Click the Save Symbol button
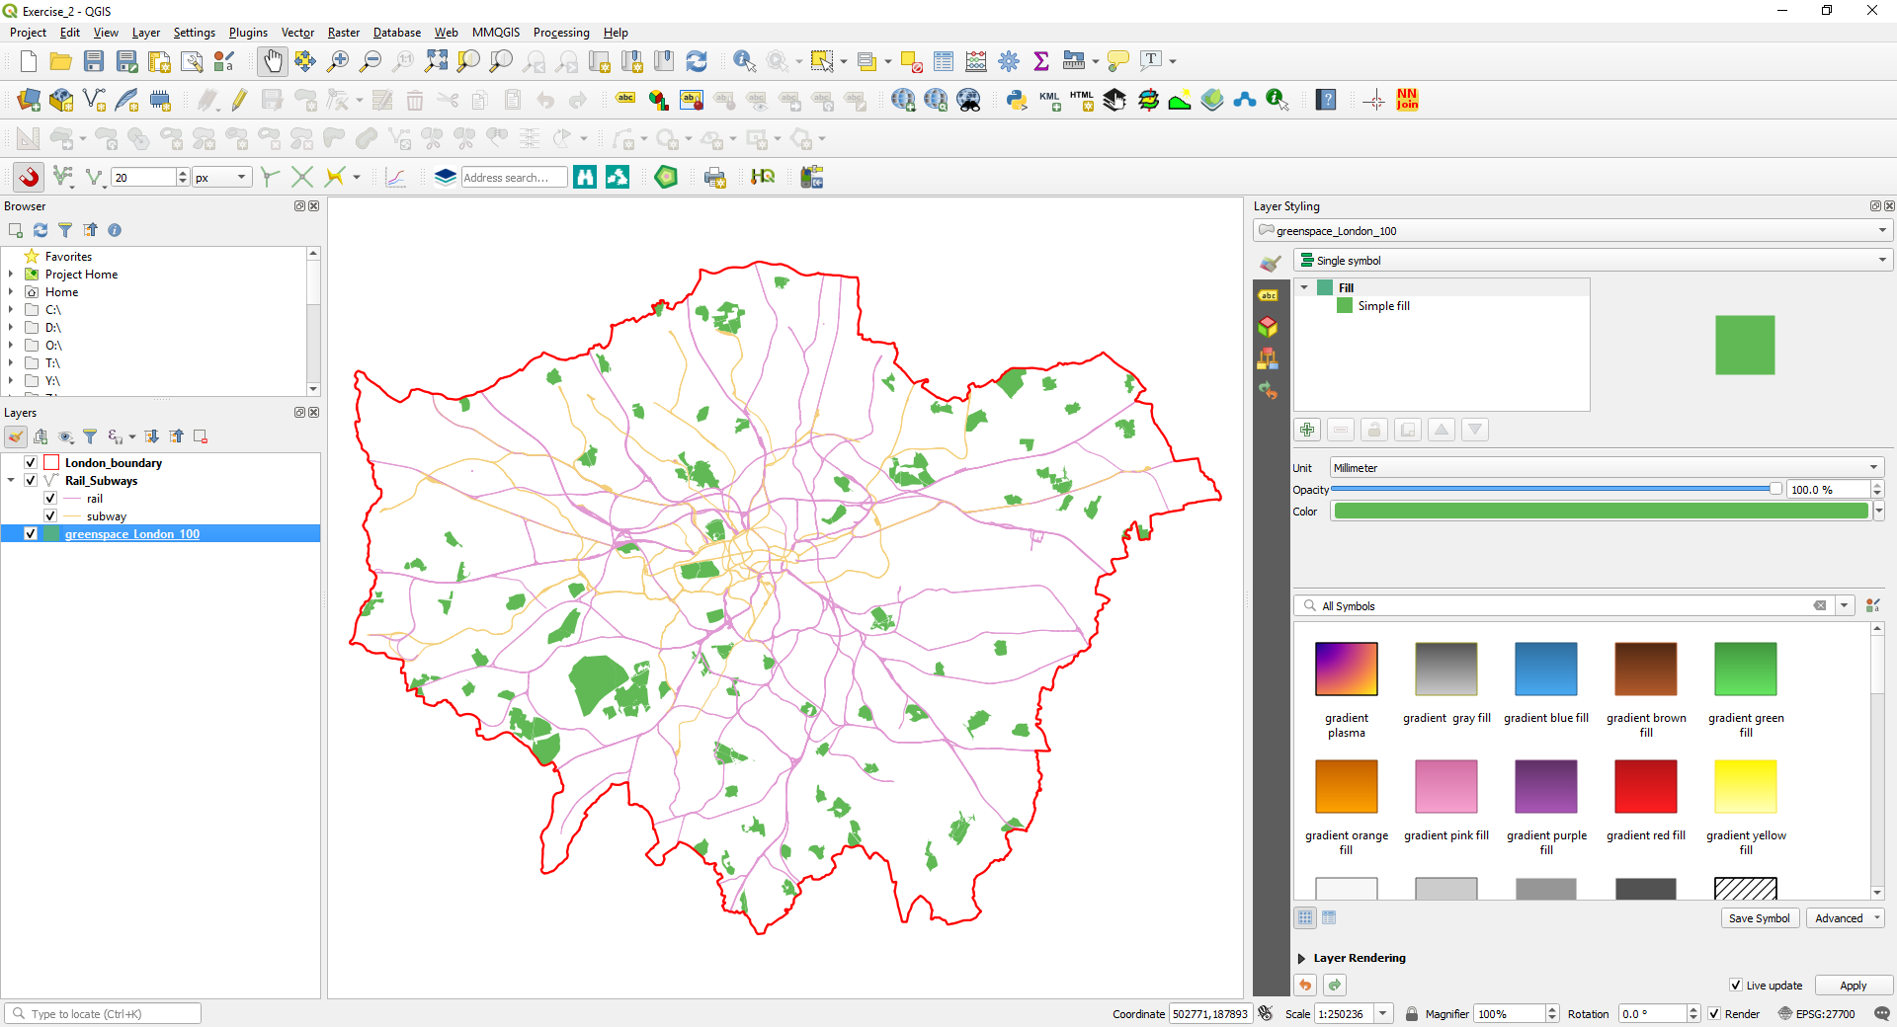Image resolution: width=1897 pixels, height=1027 pixels. [x=1760, y=918]
